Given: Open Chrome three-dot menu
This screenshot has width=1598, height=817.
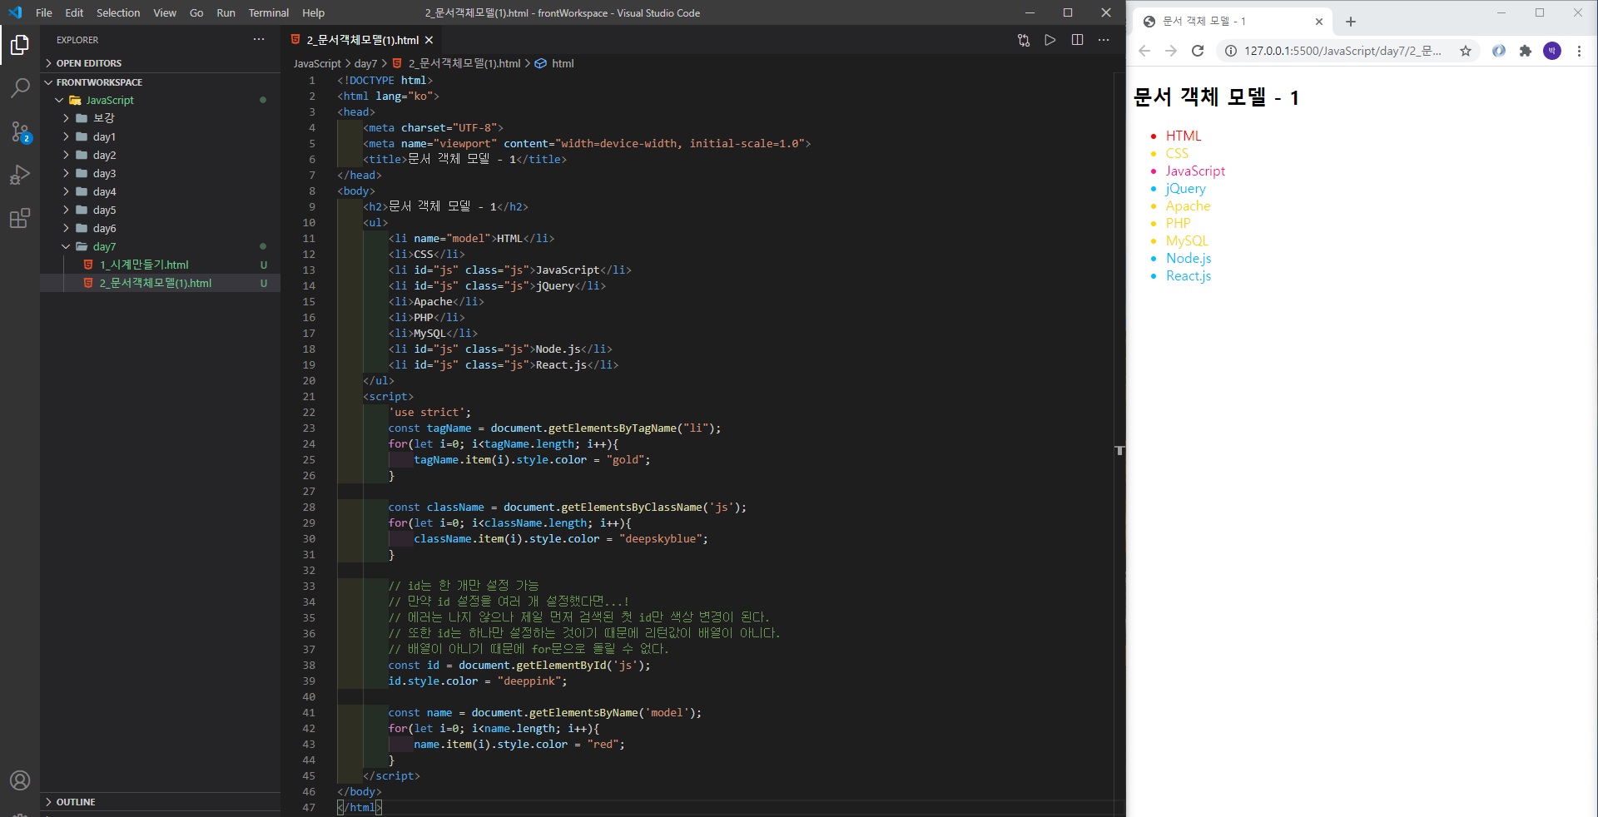Looking at the screenshot, I should coord(1579,51).
